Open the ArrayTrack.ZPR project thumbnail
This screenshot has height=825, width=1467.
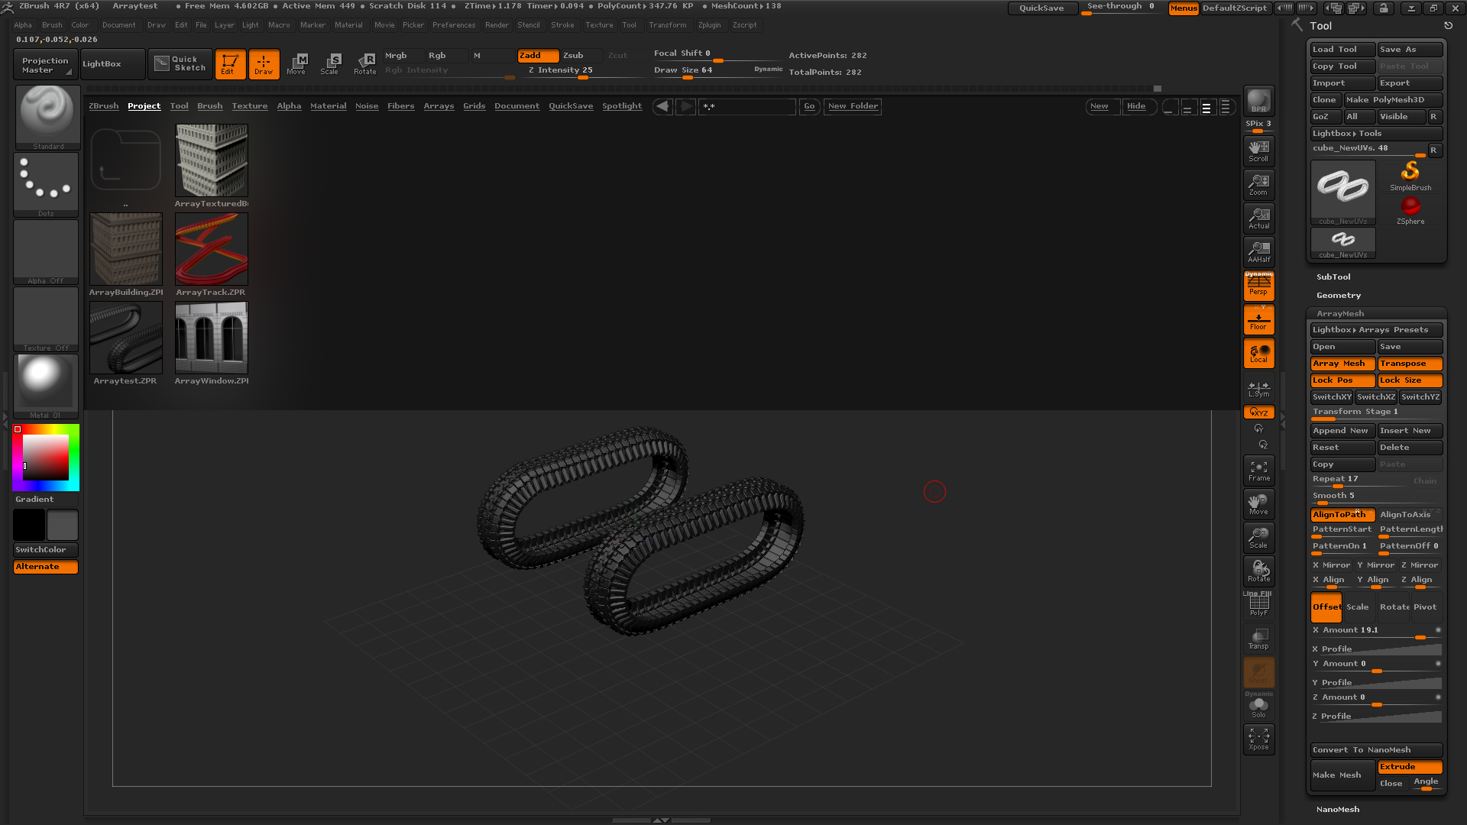pyautogui.click(x=211, y=249)
